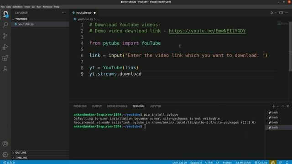Screen dimensions: 292x164
Task: Split the editor to the right
Action: tap(281, 13)
